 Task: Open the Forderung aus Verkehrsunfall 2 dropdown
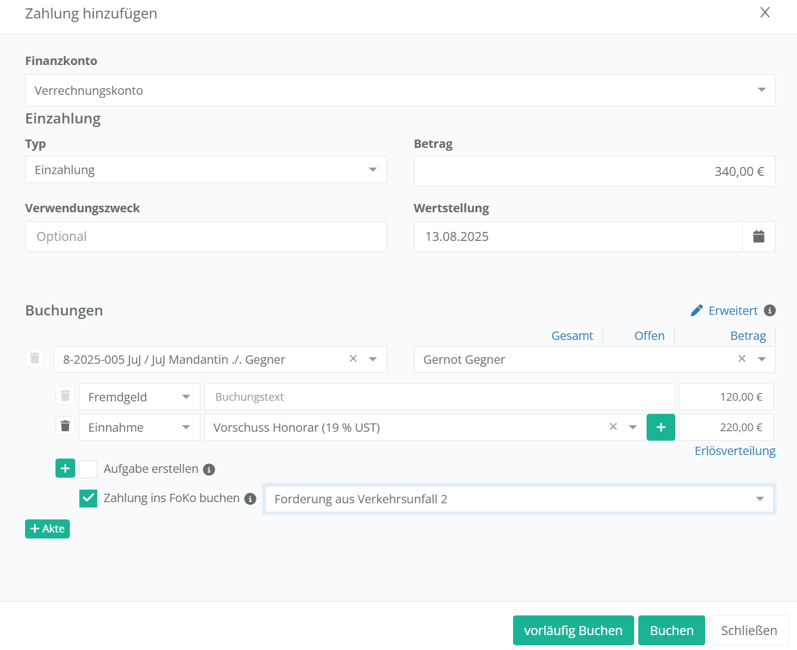click(518, 499)
